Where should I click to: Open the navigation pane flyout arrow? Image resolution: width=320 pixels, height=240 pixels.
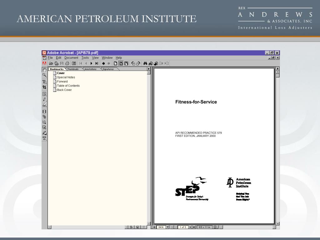click(149, 69)
